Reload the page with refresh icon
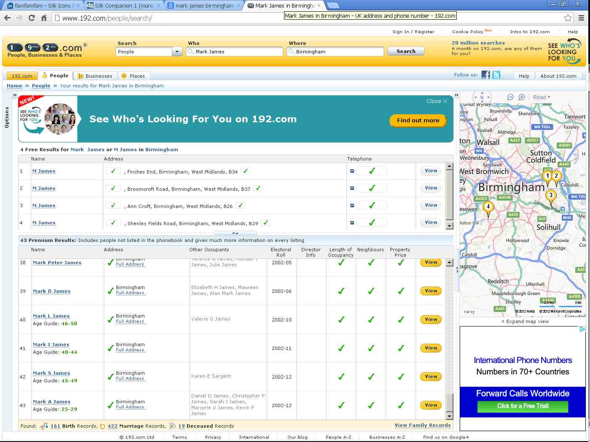 [32, 18]
